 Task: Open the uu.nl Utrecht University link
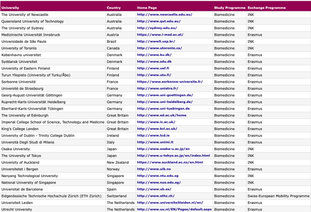pyautogui.click(x=174, y=209)
